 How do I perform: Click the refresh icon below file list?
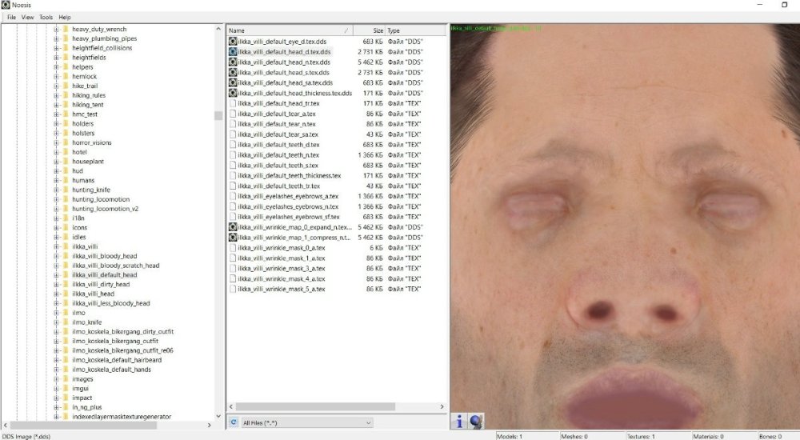pyautogui.click(x=234, y=422)
